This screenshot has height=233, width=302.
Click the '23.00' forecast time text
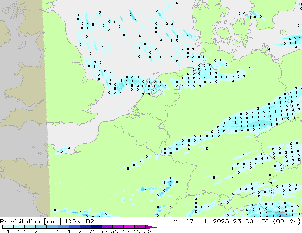tap(243, 222)
